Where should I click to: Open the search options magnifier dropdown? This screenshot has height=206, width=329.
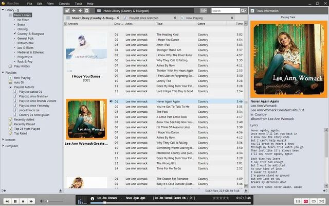pyautogui.click(x=243, y=10)
